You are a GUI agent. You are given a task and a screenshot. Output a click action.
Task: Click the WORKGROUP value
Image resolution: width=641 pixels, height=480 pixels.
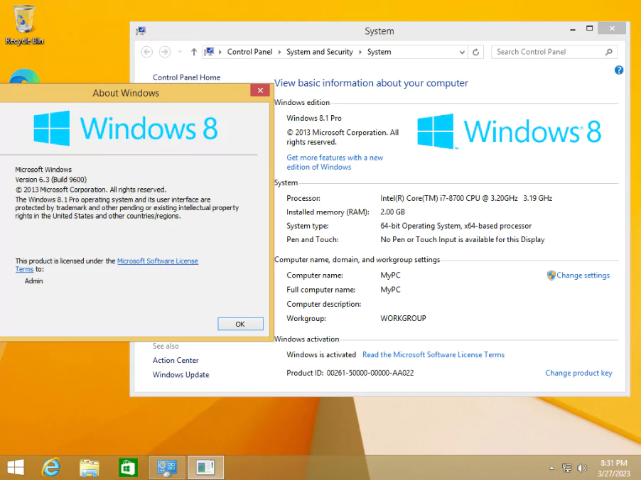point(403,318)
